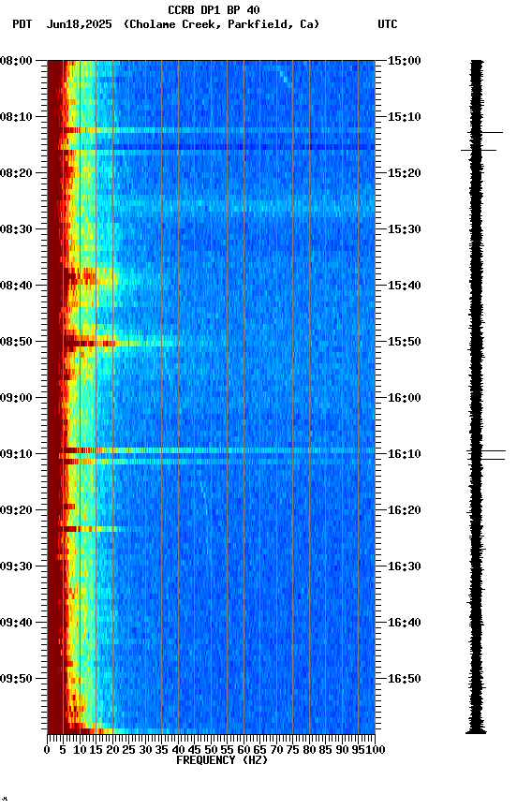Click the '15:50' UTC time label
The height and width of the screenshot is (809, 517).
click(x=404, y=342)
